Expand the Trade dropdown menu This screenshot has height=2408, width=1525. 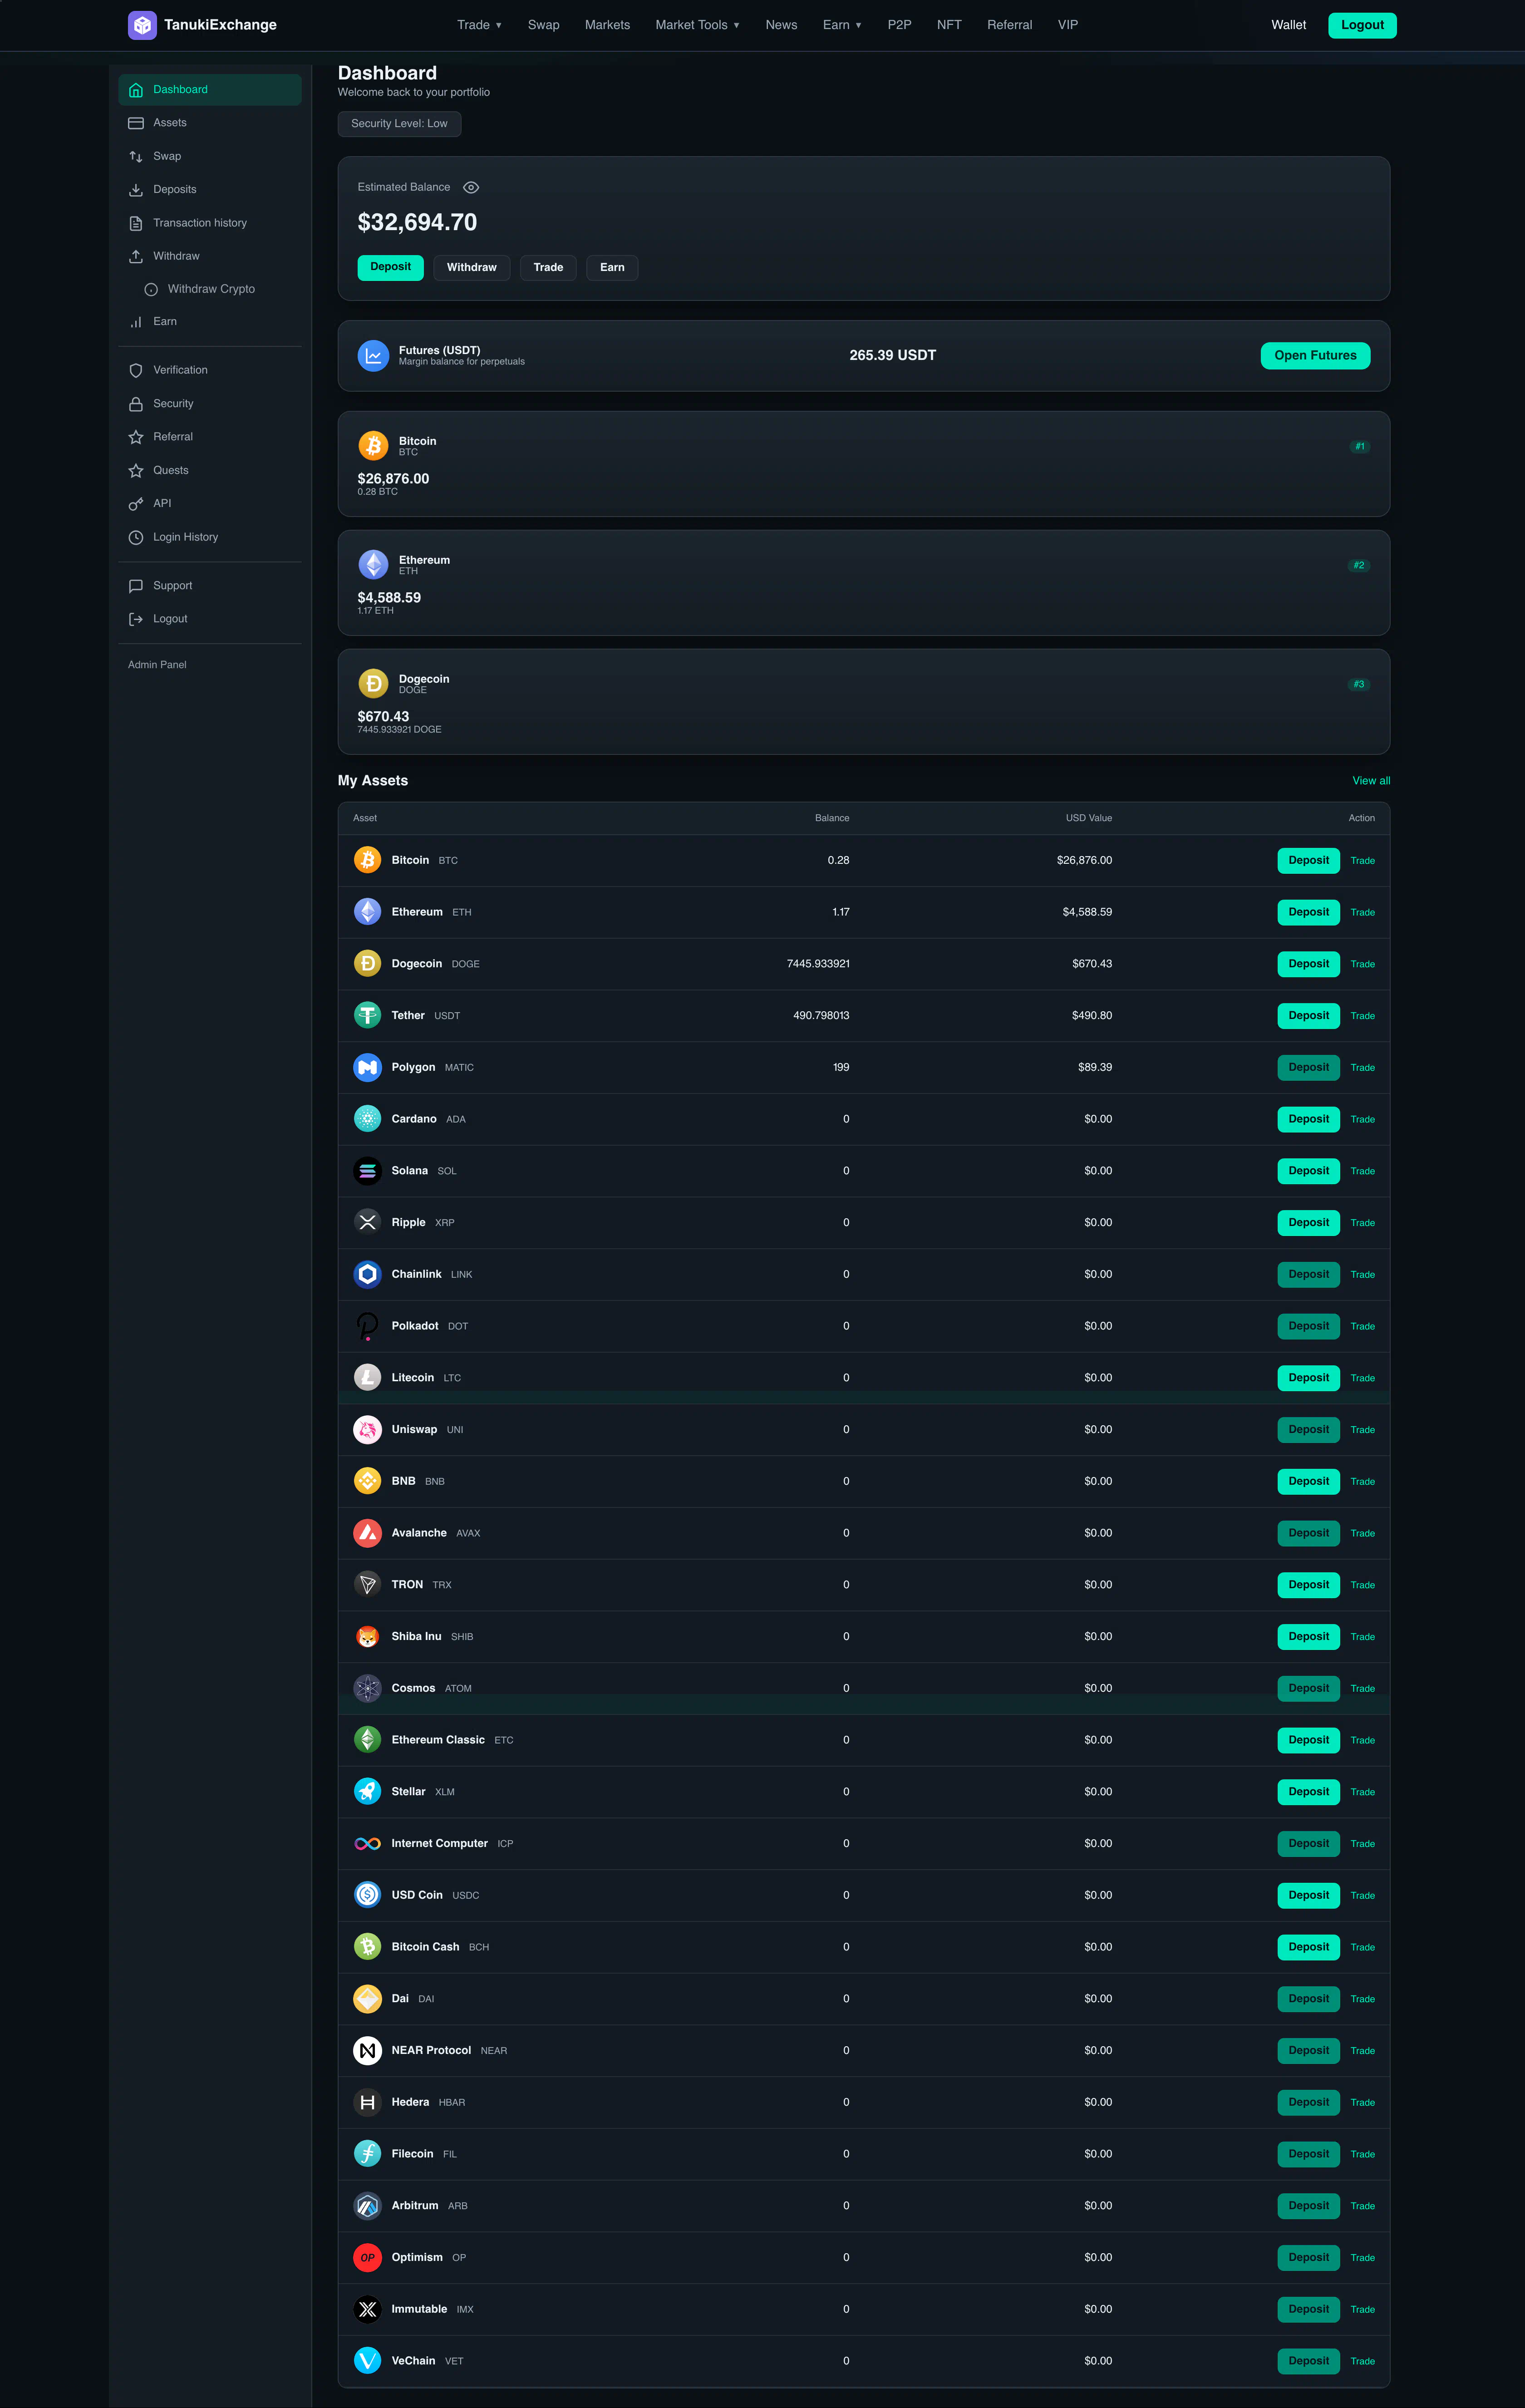(x=479, y=25)
